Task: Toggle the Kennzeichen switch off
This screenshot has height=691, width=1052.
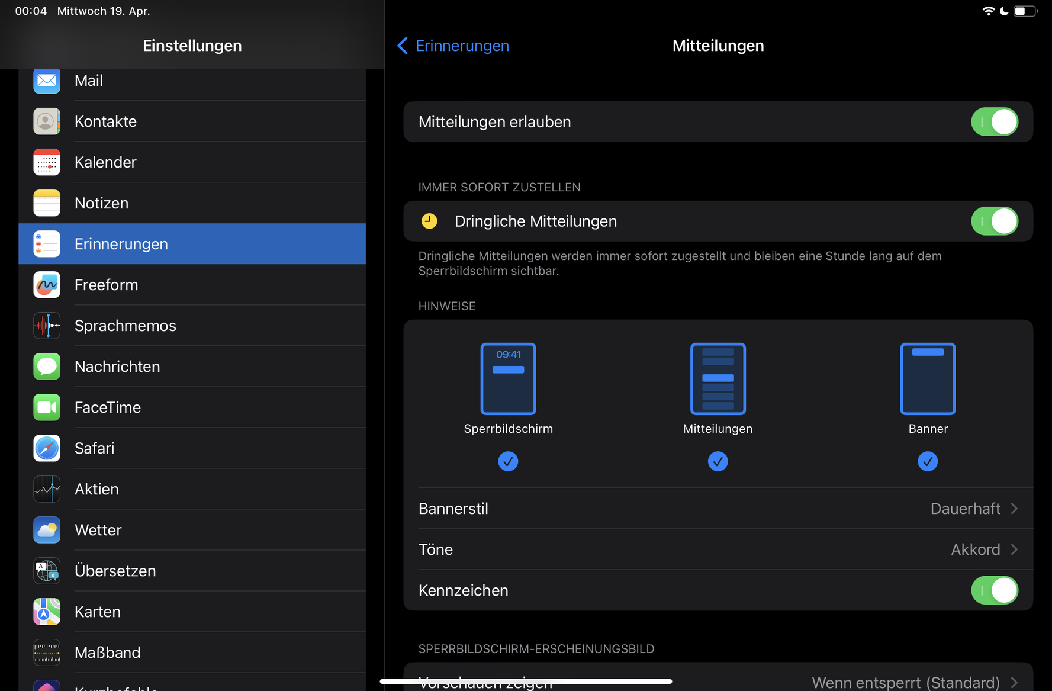Action: coord(994,590)
